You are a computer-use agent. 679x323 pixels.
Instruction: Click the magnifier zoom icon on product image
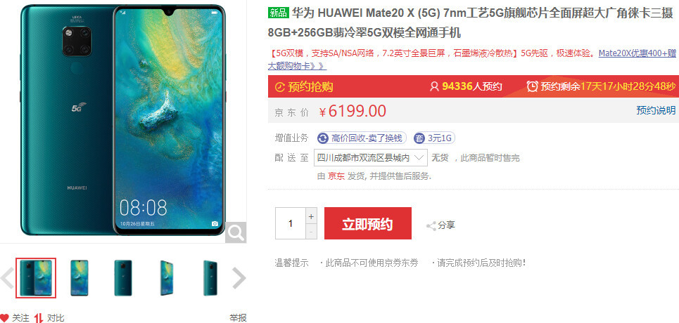(236, 232)
